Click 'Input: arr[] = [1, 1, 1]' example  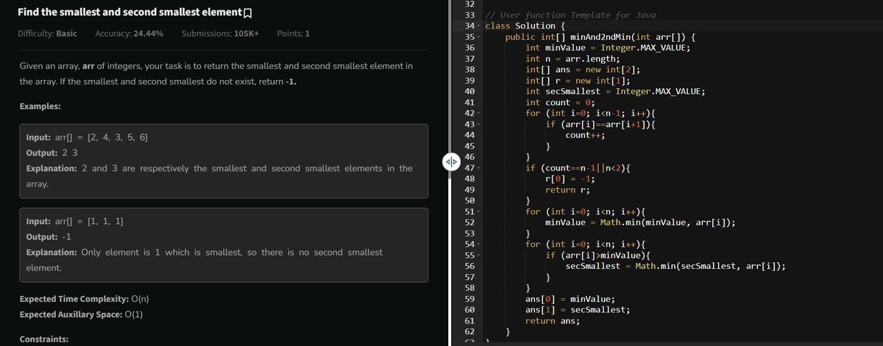click(74, 221)
